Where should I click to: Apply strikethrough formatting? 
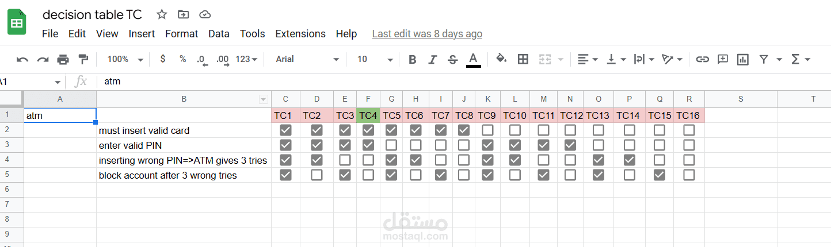coord(452,59)
